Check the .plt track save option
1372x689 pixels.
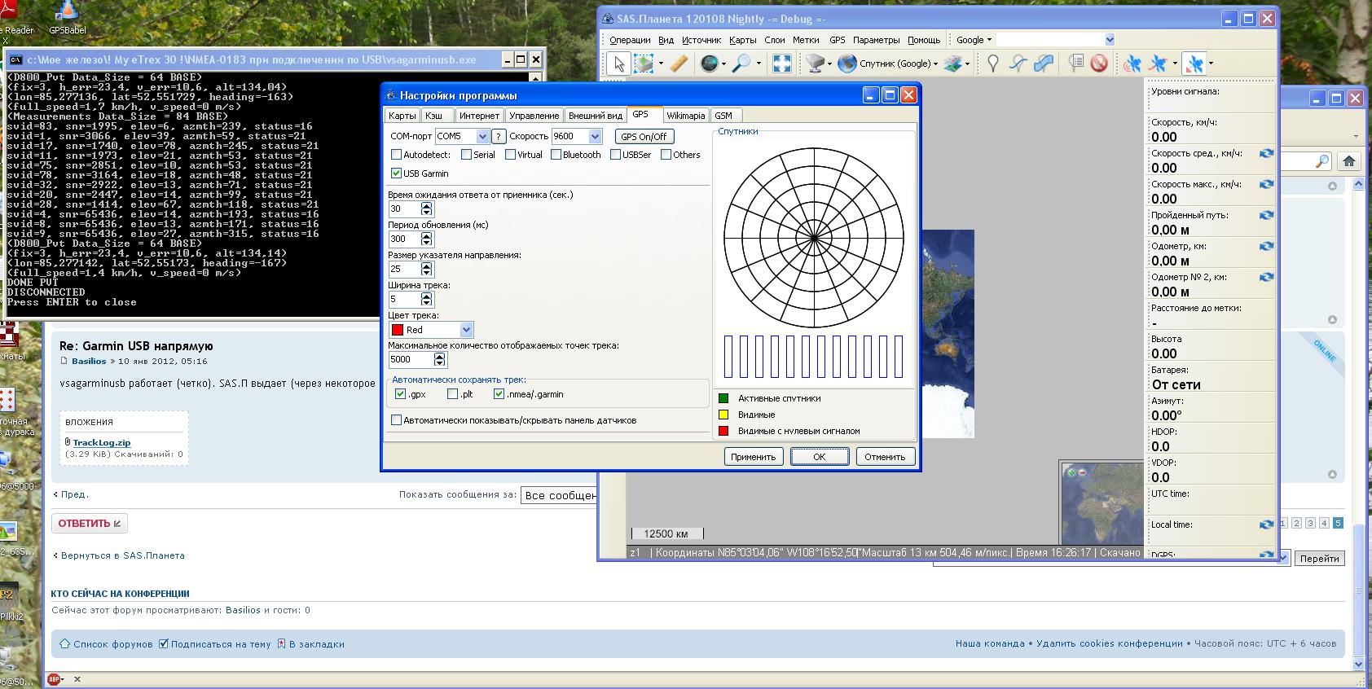tap(452, 394)
